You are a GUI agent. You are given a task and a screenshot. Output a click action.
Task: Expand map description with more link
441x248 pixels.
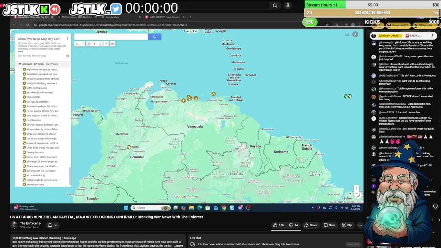pos(20,52)
